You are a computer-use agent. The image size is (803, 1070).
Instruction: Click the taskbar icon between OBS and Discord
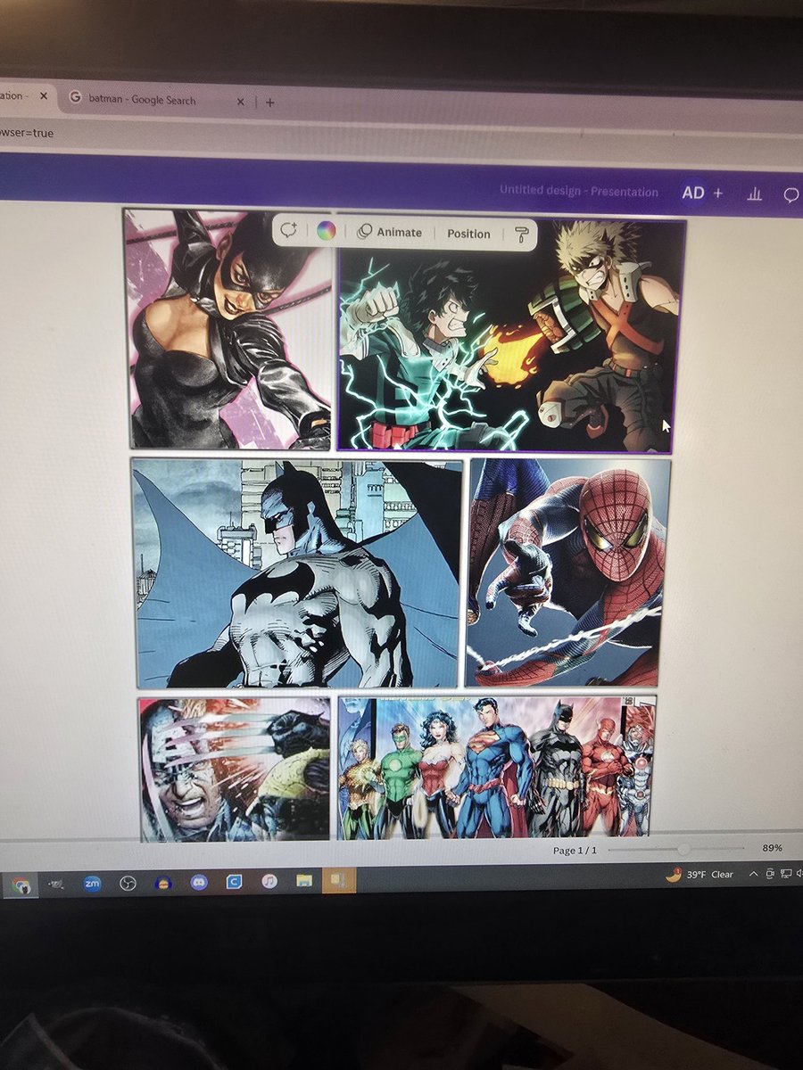click(x=163, y=883)
